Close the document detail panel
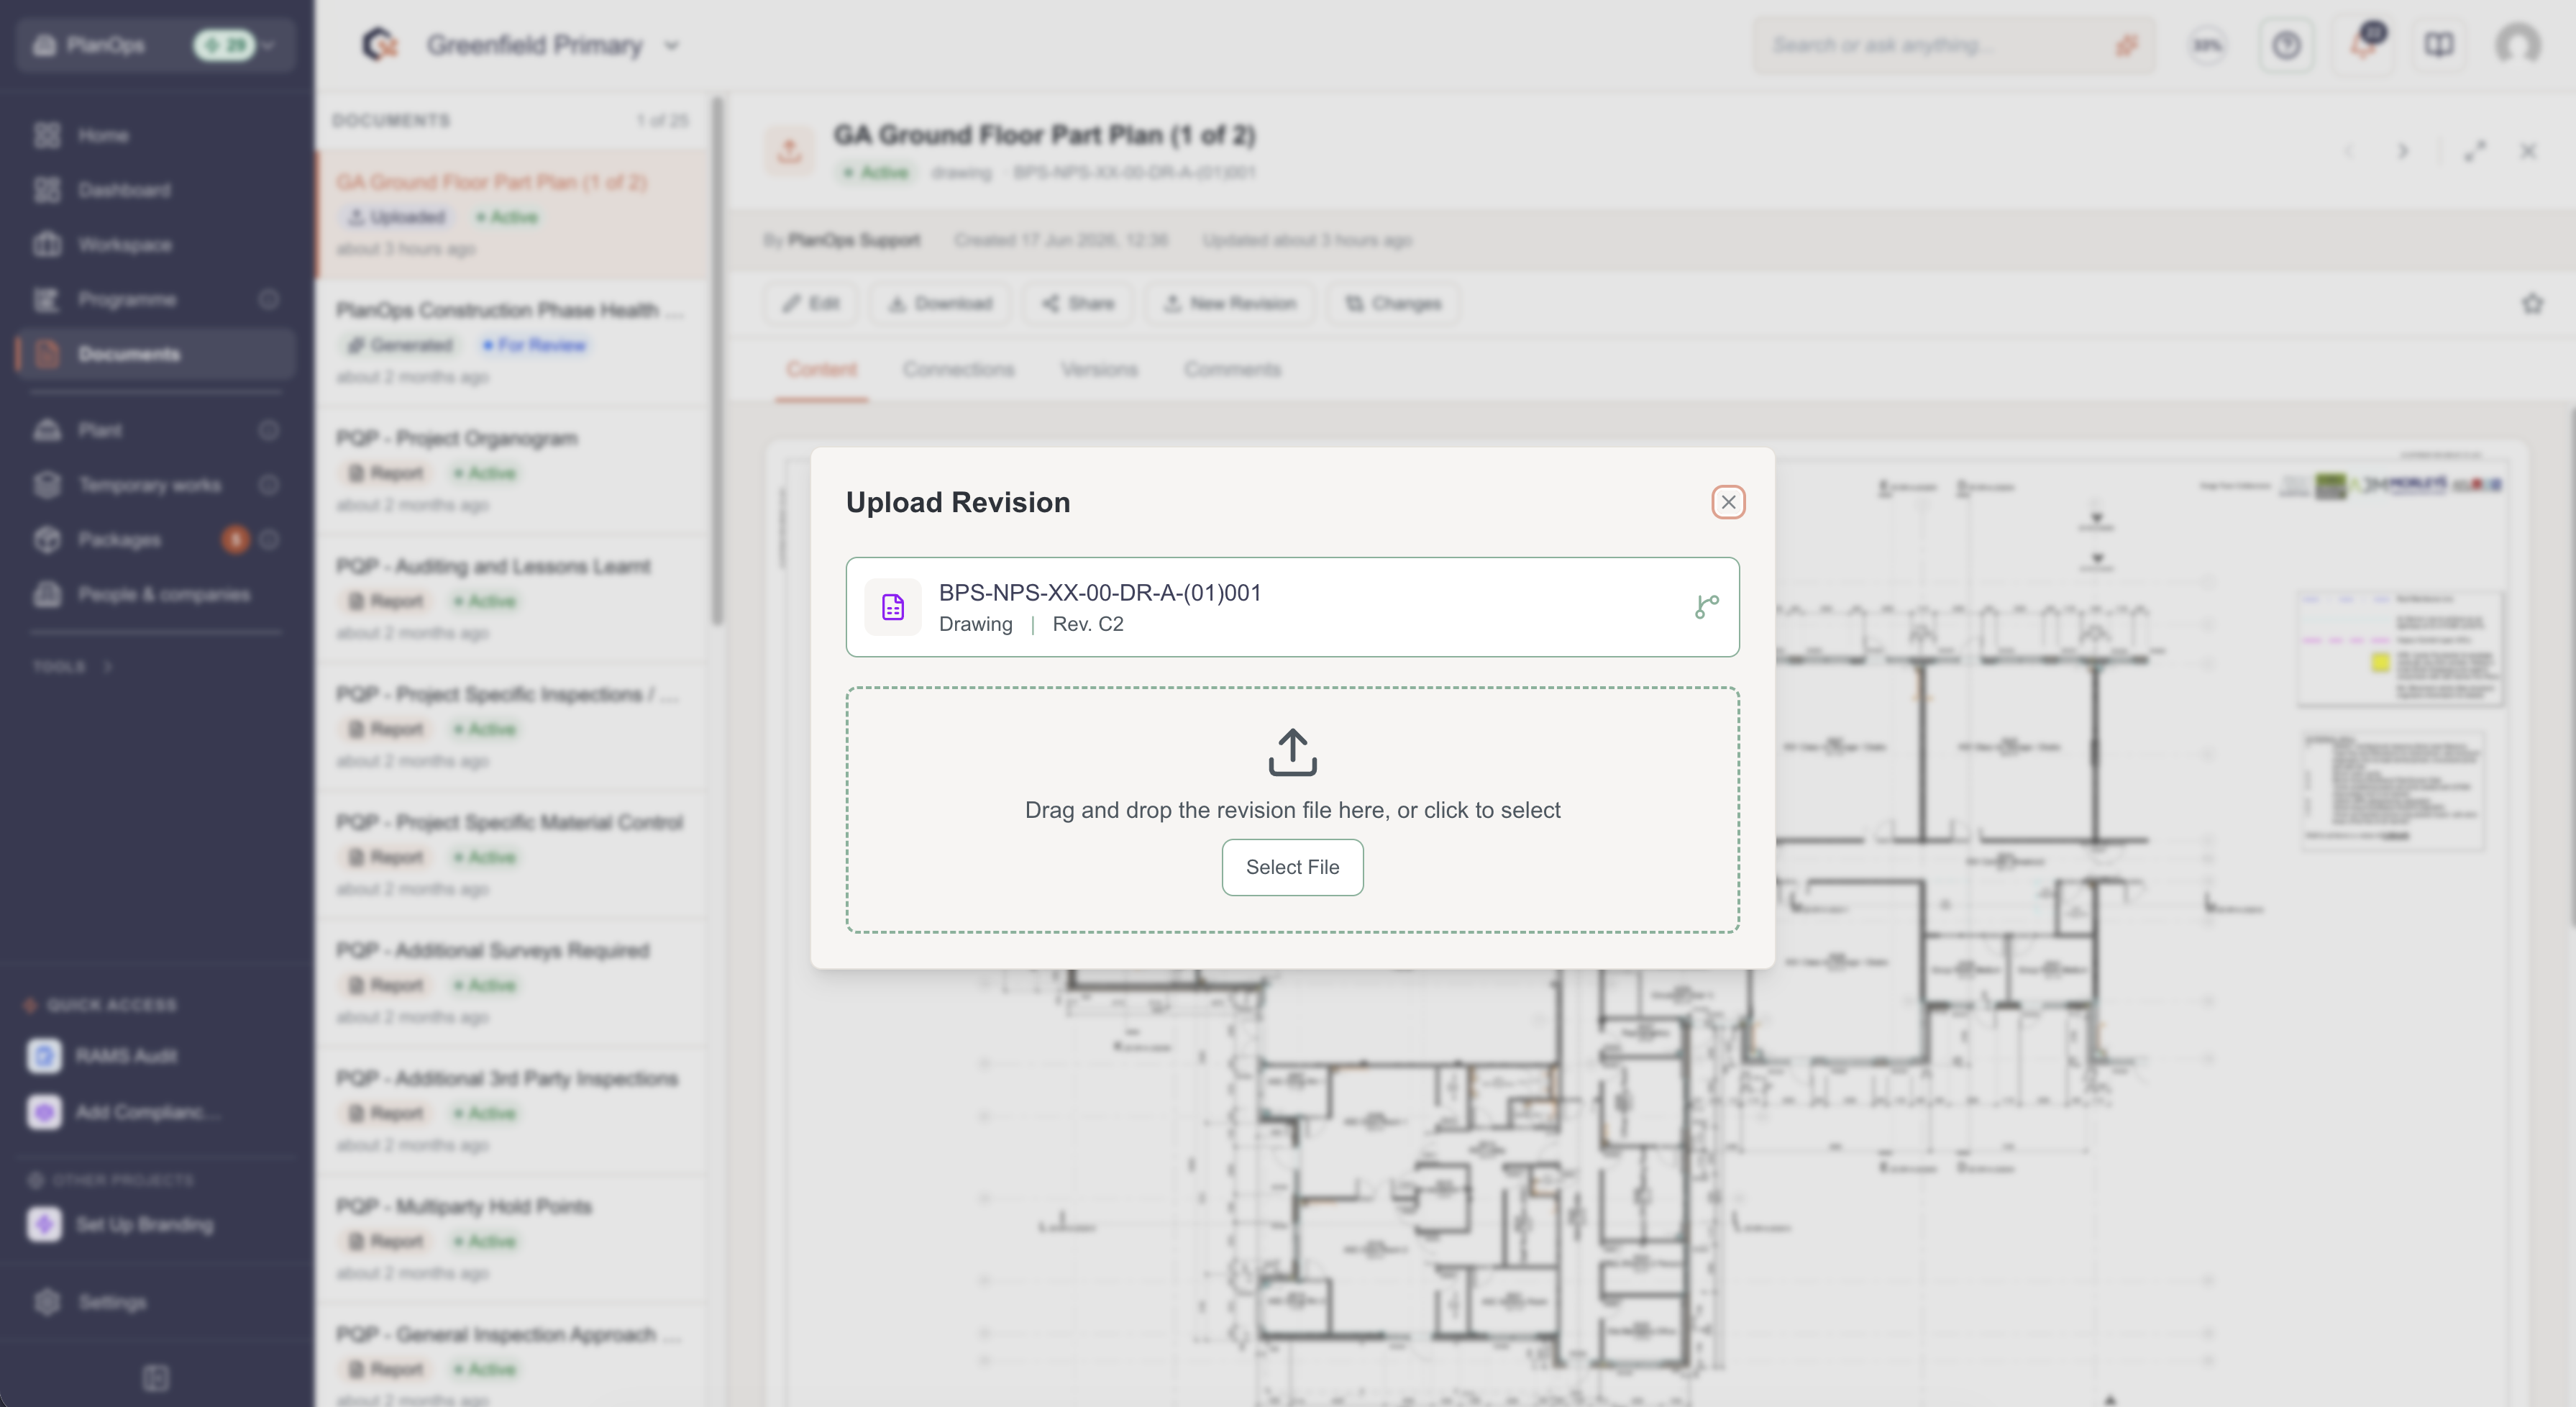Viewport: 2576px width, 1407px height. point(2528,151)
